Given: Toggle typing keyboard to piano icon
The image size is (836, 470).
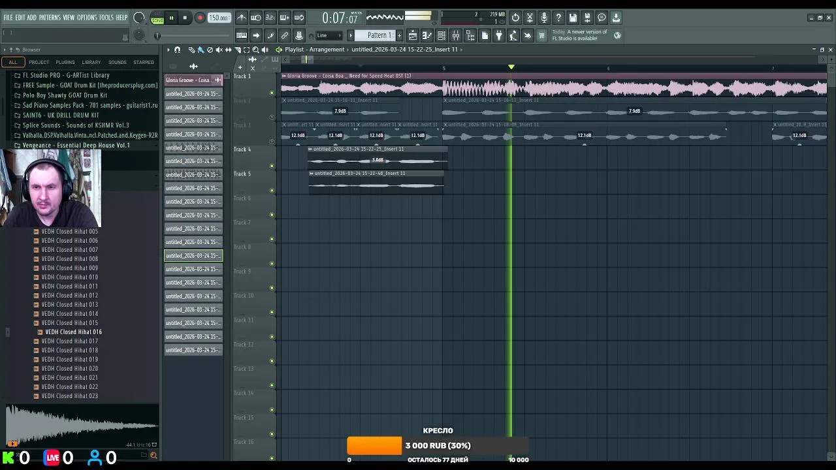Looking at the screenshot, I should (x=242, y=35).
